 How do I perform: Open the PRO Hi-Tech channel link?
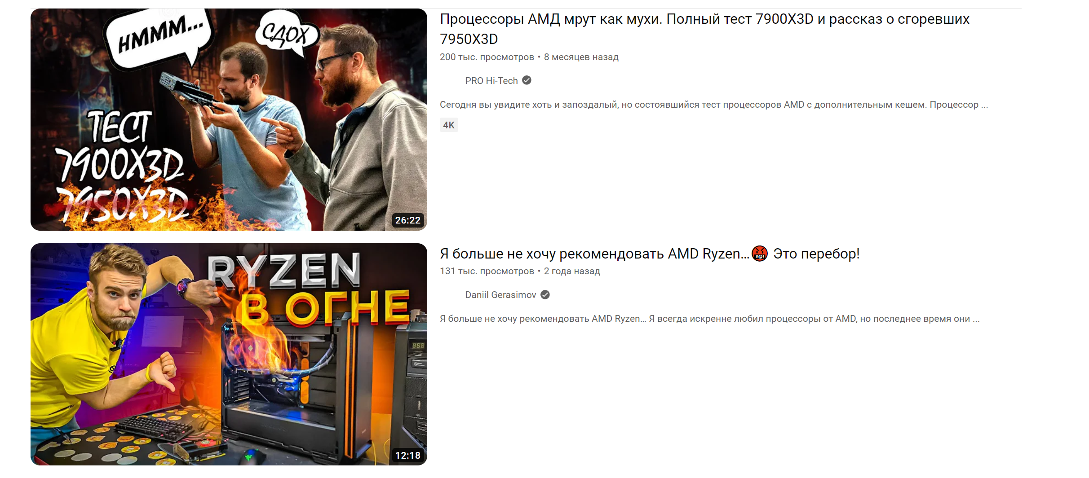coord(491,81)
